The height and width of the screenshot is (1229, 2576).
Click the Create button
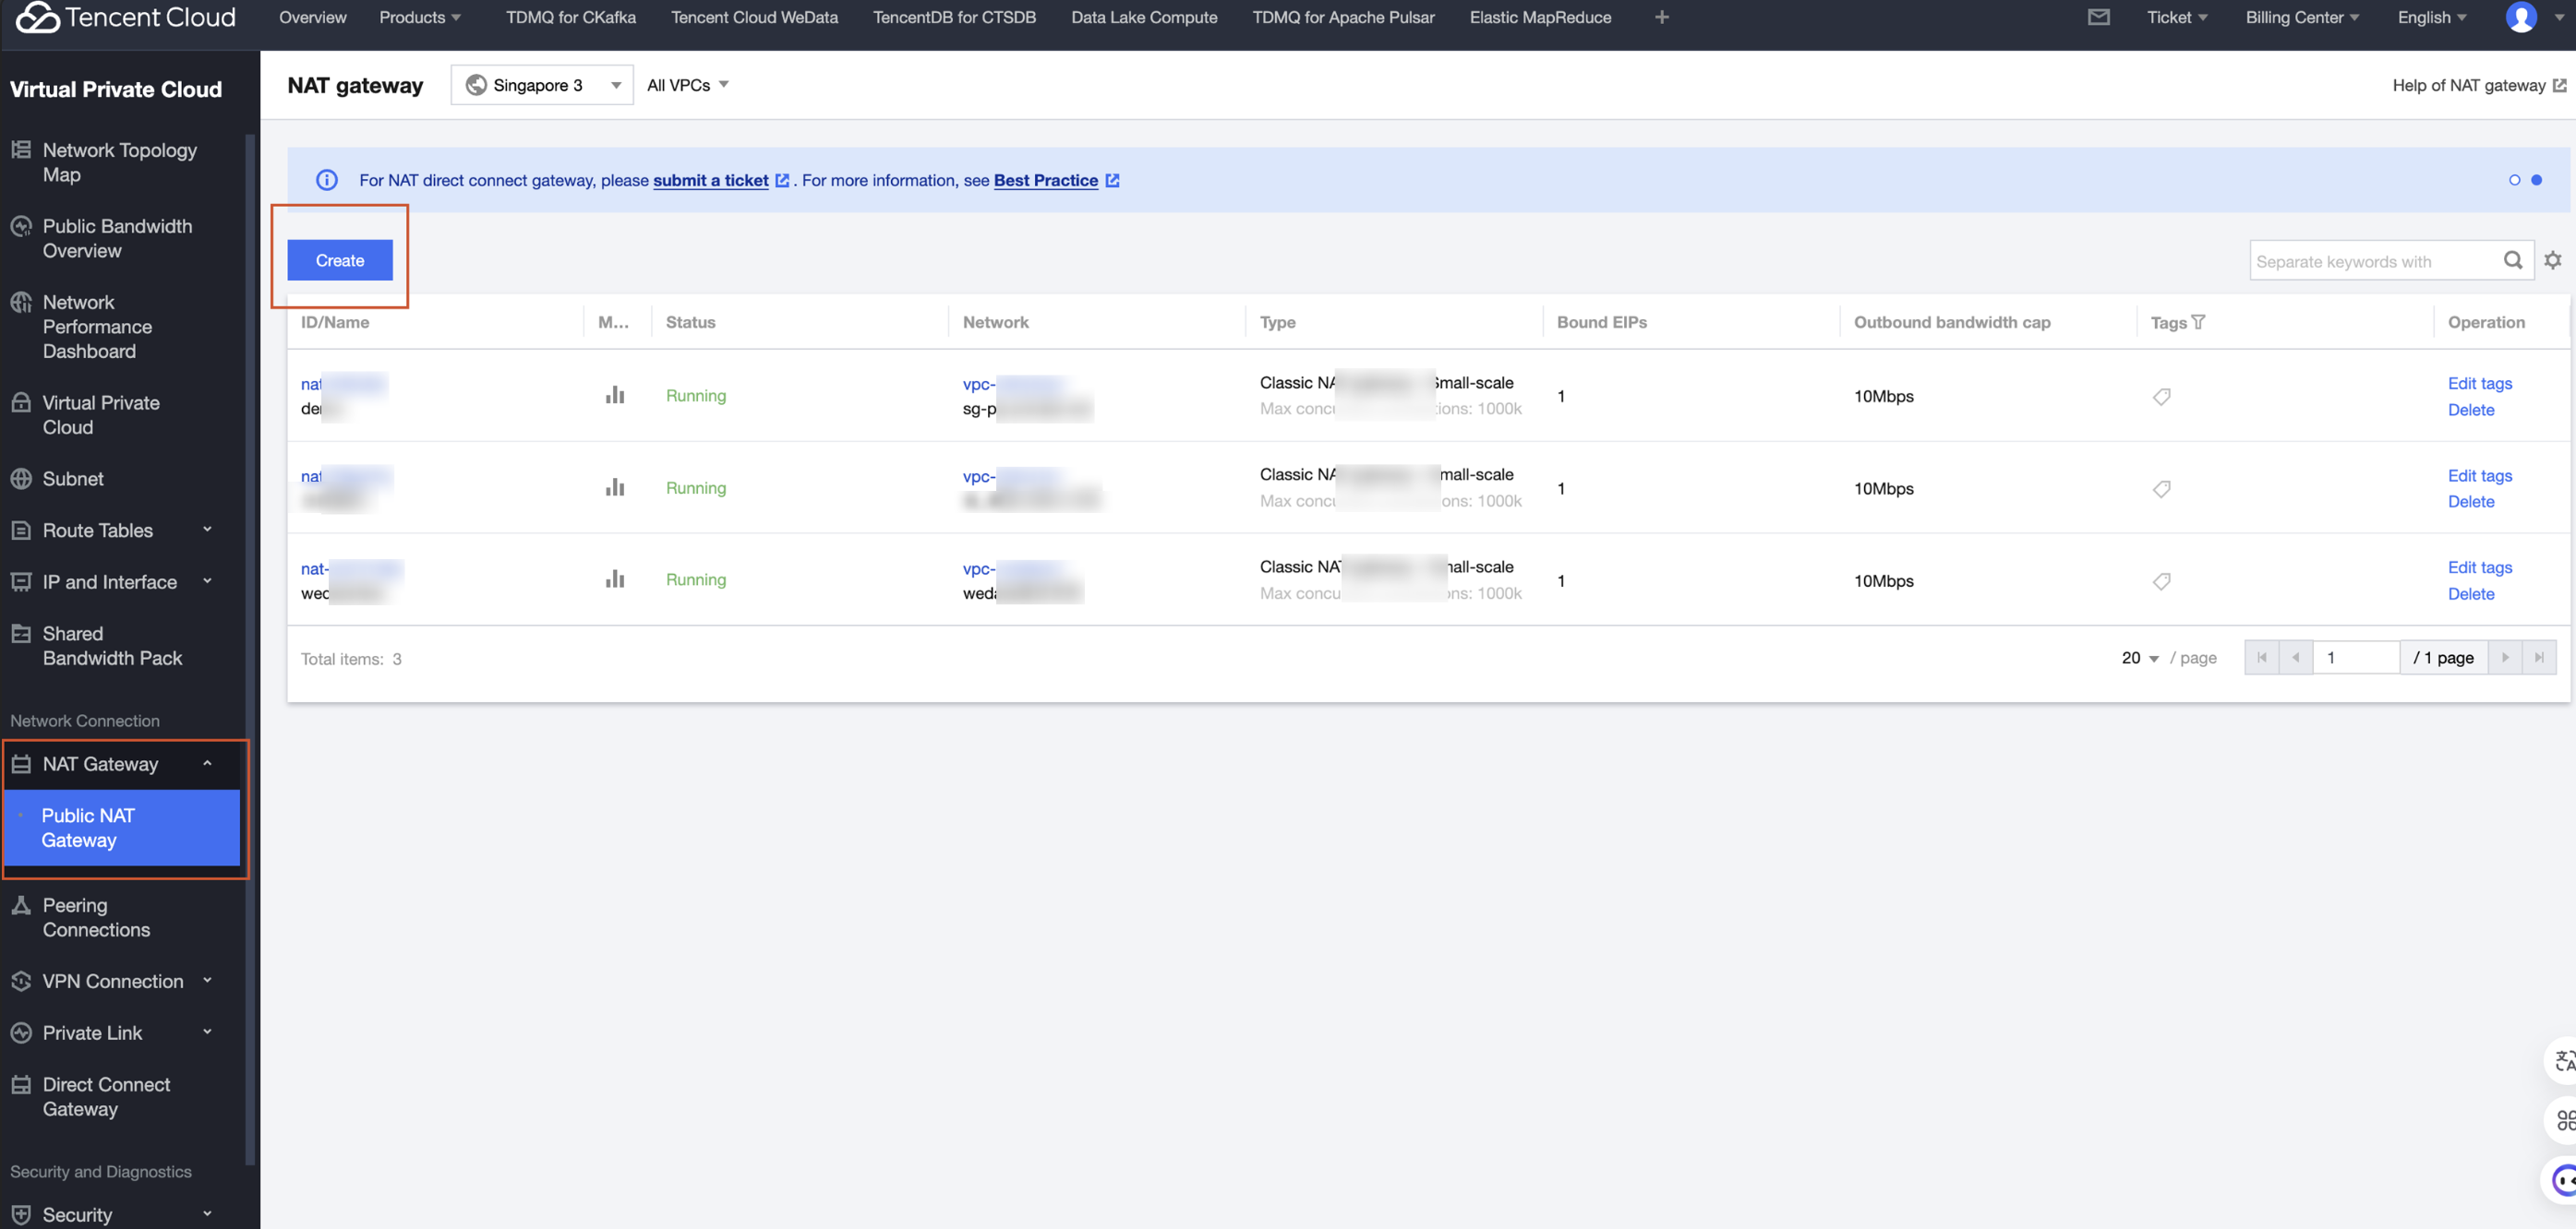click(x=340, y=261)
